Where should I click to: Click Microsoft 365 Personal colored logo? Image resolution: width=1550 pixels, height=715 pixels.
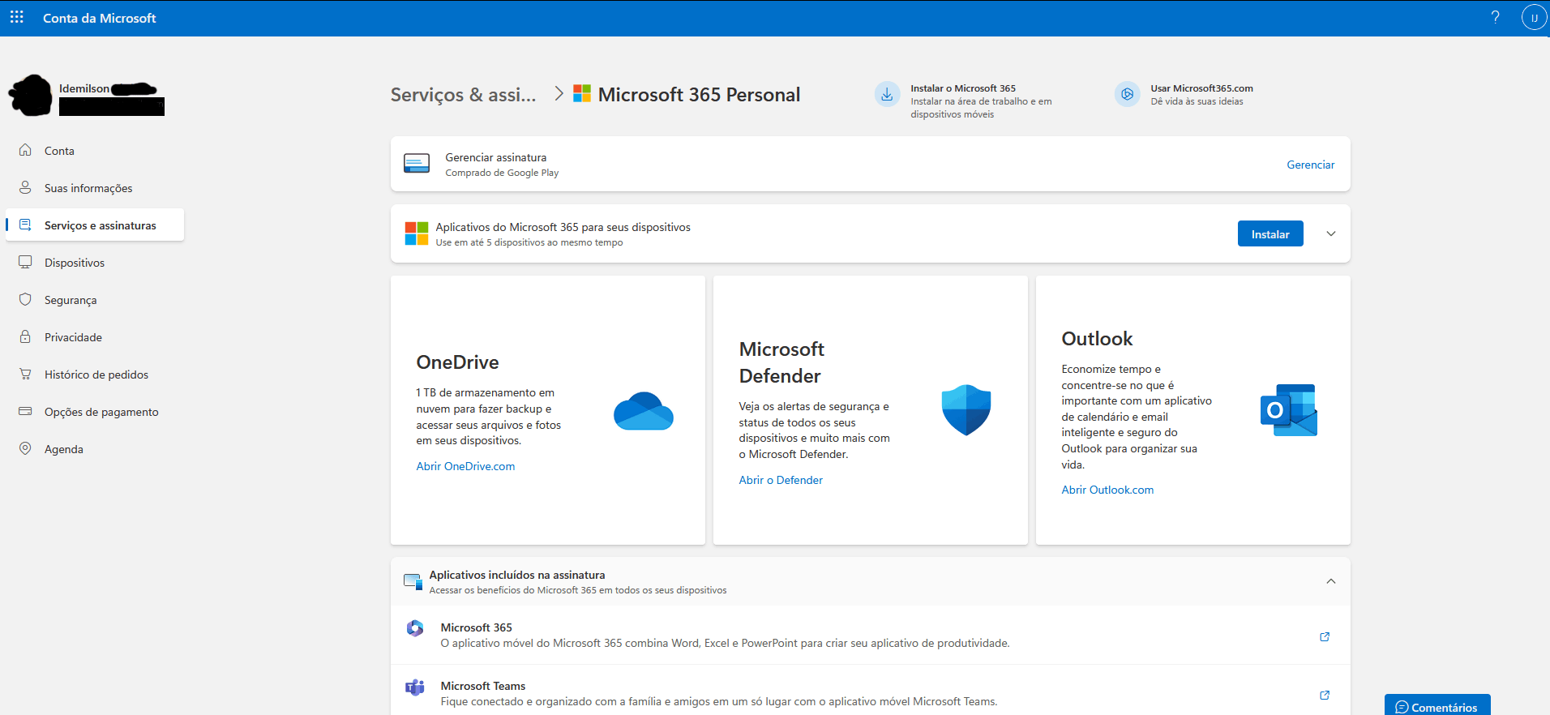click(582, 93)
